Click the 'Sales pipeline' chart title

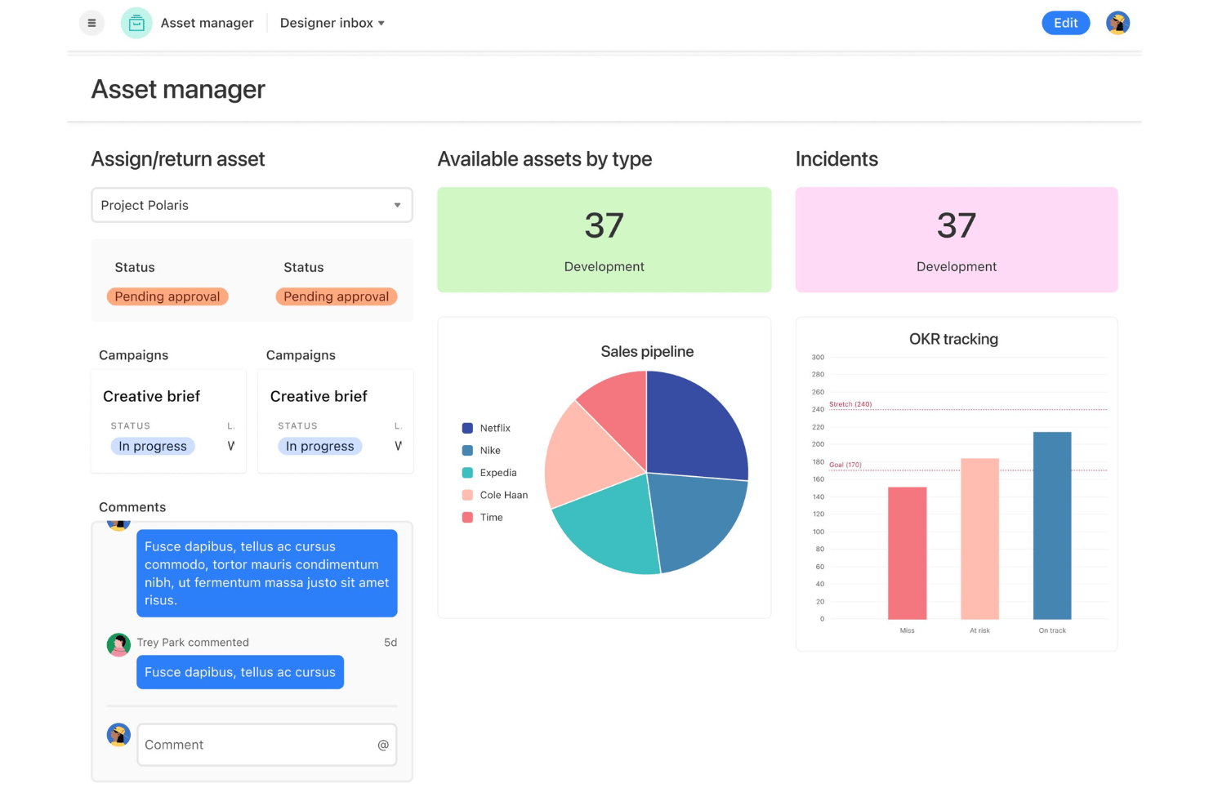[647, 352]
